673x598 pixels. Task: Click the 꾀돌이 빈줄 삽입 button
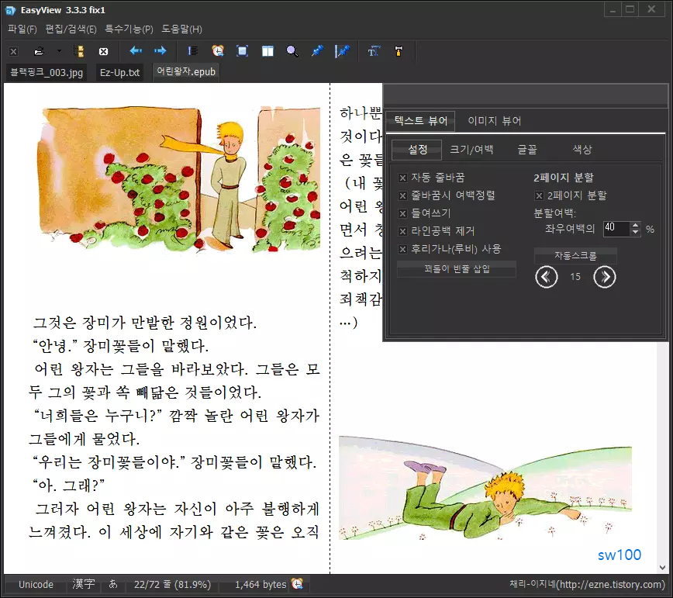456,268
